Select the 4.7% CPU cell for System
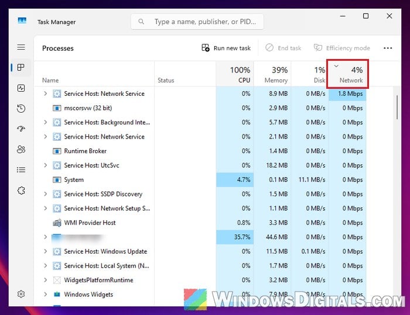Viewport: 410px width, 315px height. click(235, 180)
